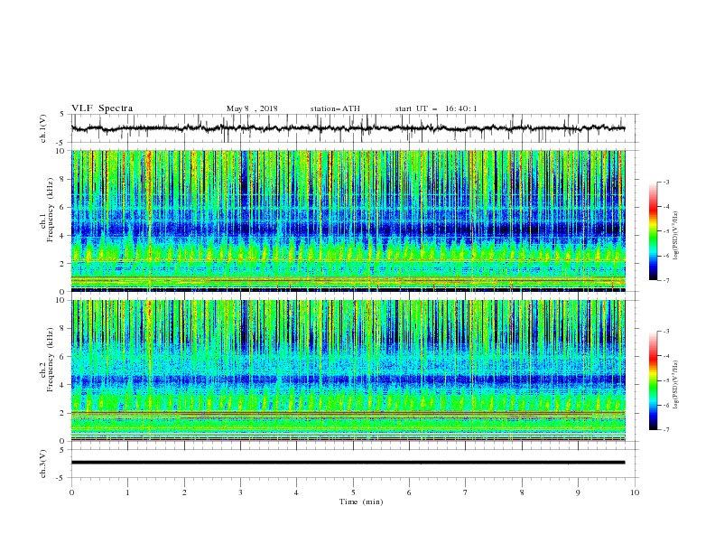
Task: Click the "station=ATH" label
Action: (x=335, y=108)
